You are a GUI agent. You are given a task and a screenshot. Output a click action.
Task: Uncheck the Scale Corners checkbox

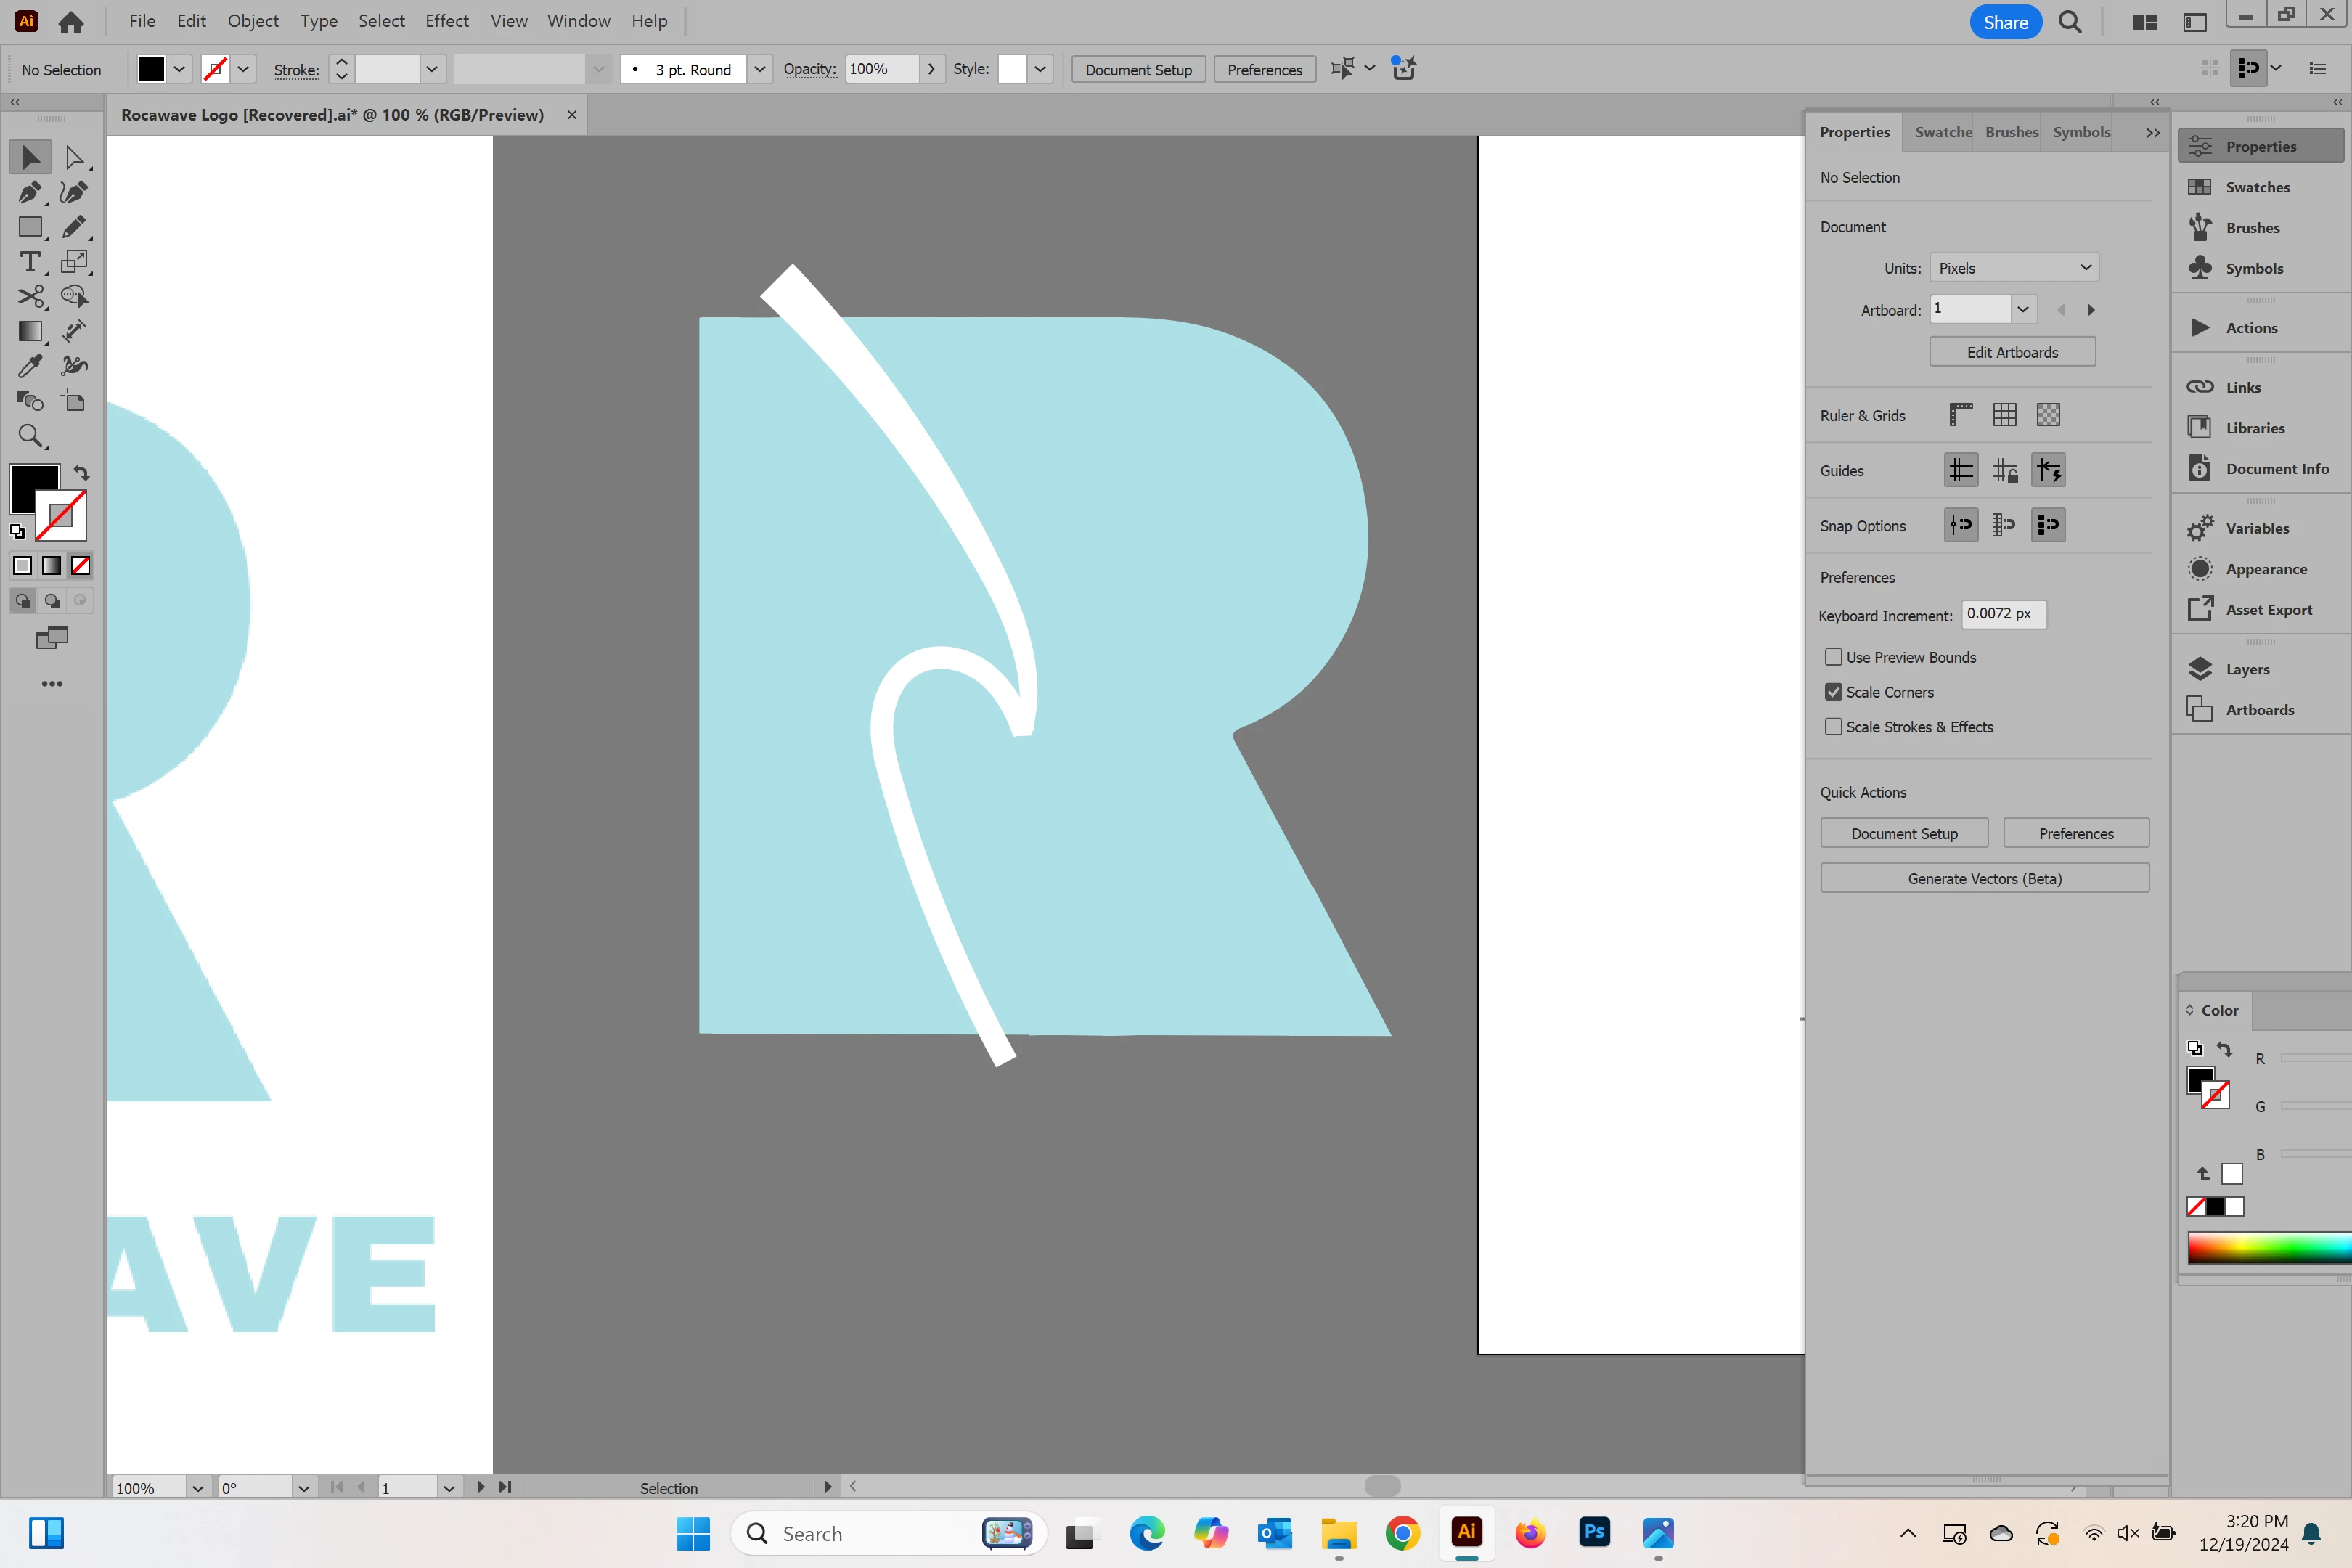pos(1833,692)
